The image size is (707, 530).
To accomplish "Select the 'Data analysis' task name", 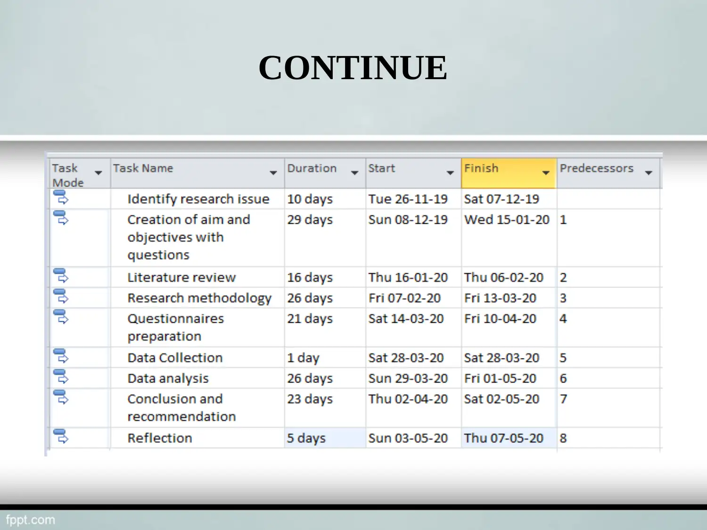I will [168, 379].
